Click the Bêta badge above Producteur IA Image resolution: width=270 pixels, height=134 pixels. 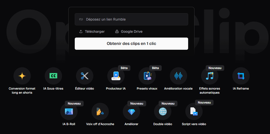tap(124, 68)
